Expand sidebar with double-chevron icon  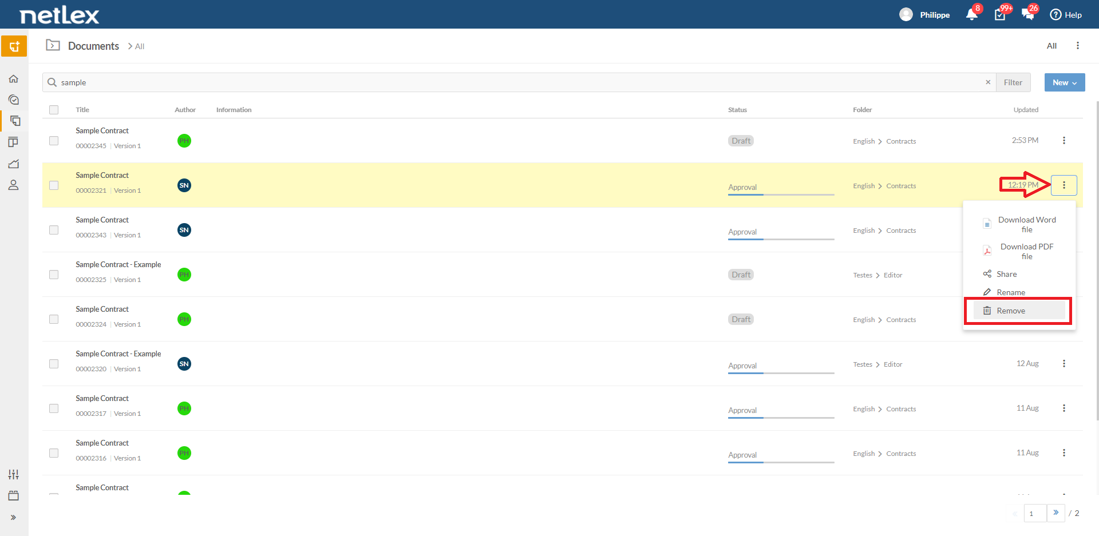pyautogui.click(x=13, y=517)
